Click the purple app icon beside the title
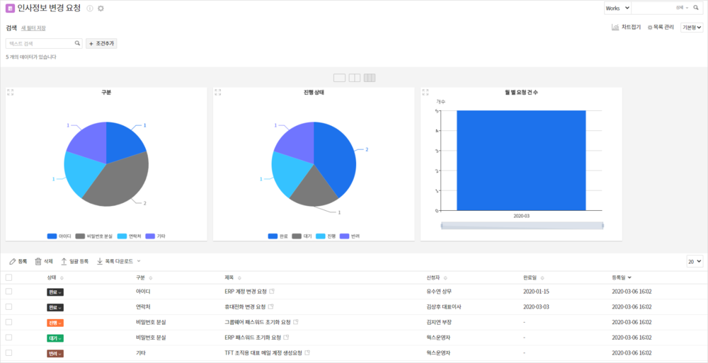 [10, 8]
